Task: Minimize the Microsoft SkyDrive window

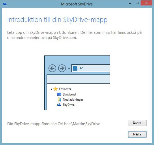Action: click(130, 4)
